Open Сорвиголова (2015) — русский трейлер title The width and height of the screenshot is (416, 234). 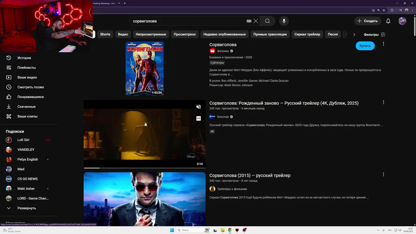tap(250, 175)
